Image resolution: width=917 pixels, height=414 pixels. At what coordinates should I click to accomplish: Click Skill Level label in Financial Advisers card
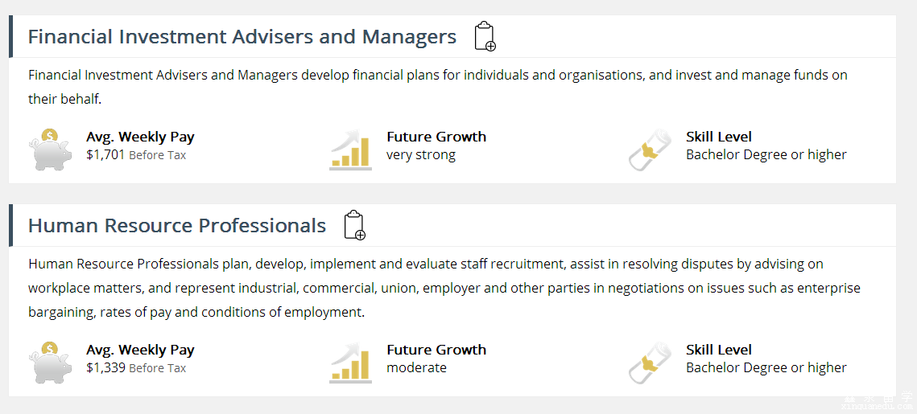[719, 137]
